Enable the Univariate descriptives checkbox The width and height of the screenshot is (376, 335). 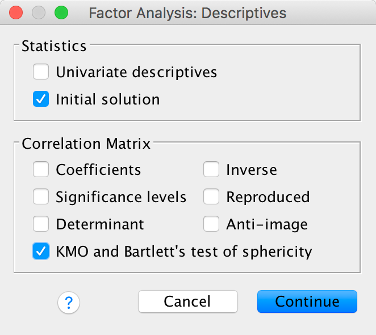(x=41, y=72)
